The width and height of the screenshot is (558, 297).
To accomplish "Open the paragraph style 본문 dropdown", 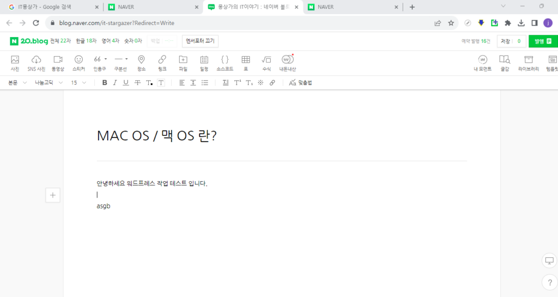I will click(17, 83).
